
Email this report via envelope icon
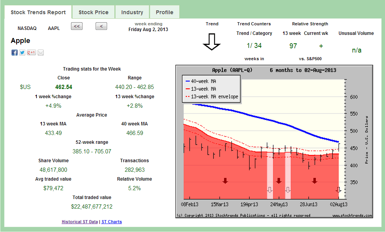[x=41, y=53]
